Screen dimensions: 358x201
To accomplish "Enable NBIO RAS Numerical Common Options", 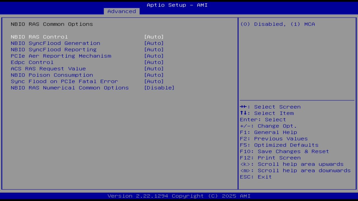I will pos(159,88).
